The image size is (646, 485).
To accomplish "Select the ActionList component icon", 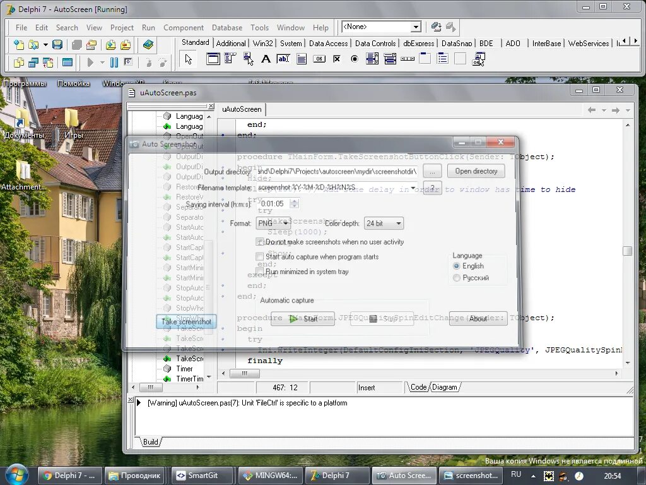I will (x=478, y=59).
